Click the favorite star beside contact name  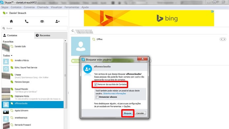pos(72,31)
